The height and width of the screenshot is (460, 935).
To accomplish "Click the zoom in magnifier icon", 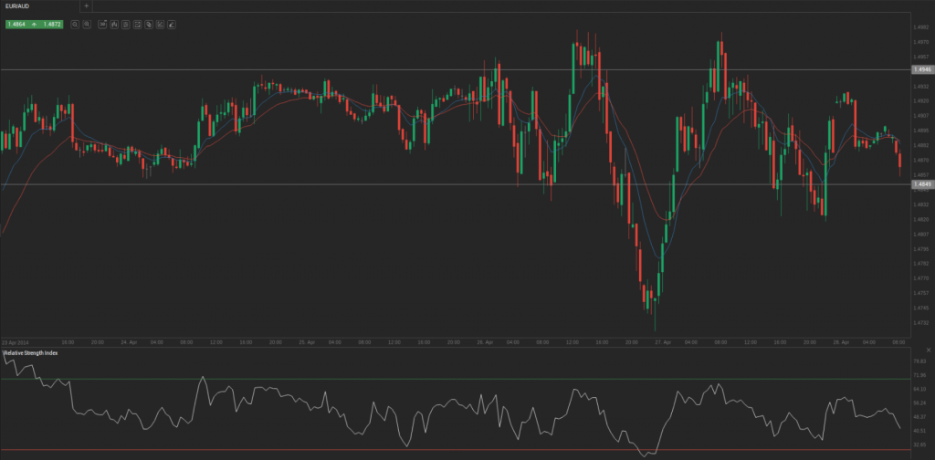I will coord(87,25).
